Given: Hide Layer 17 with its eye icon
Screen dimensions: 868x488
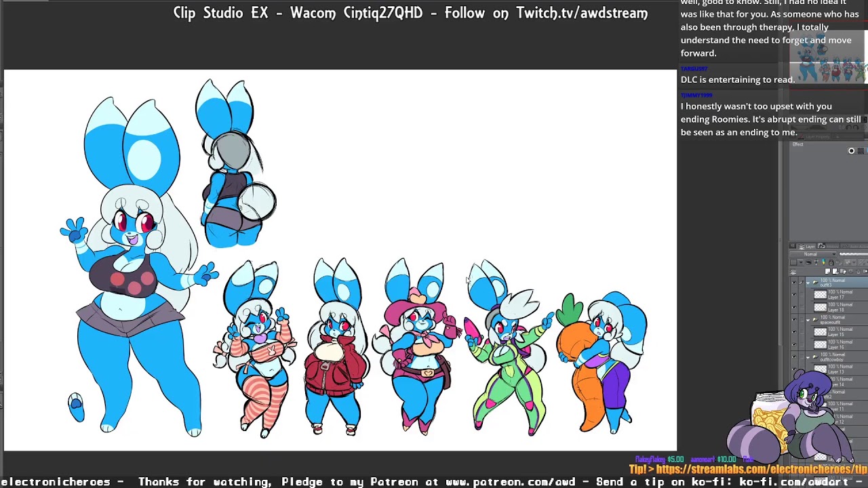Looking at the screenshot, I should pyautogui.click(x=794, y=295).
